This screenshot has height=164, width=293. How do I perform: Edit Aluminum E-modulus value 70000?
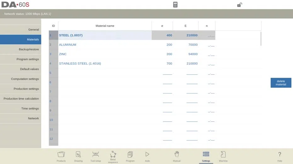click(193, 45)
